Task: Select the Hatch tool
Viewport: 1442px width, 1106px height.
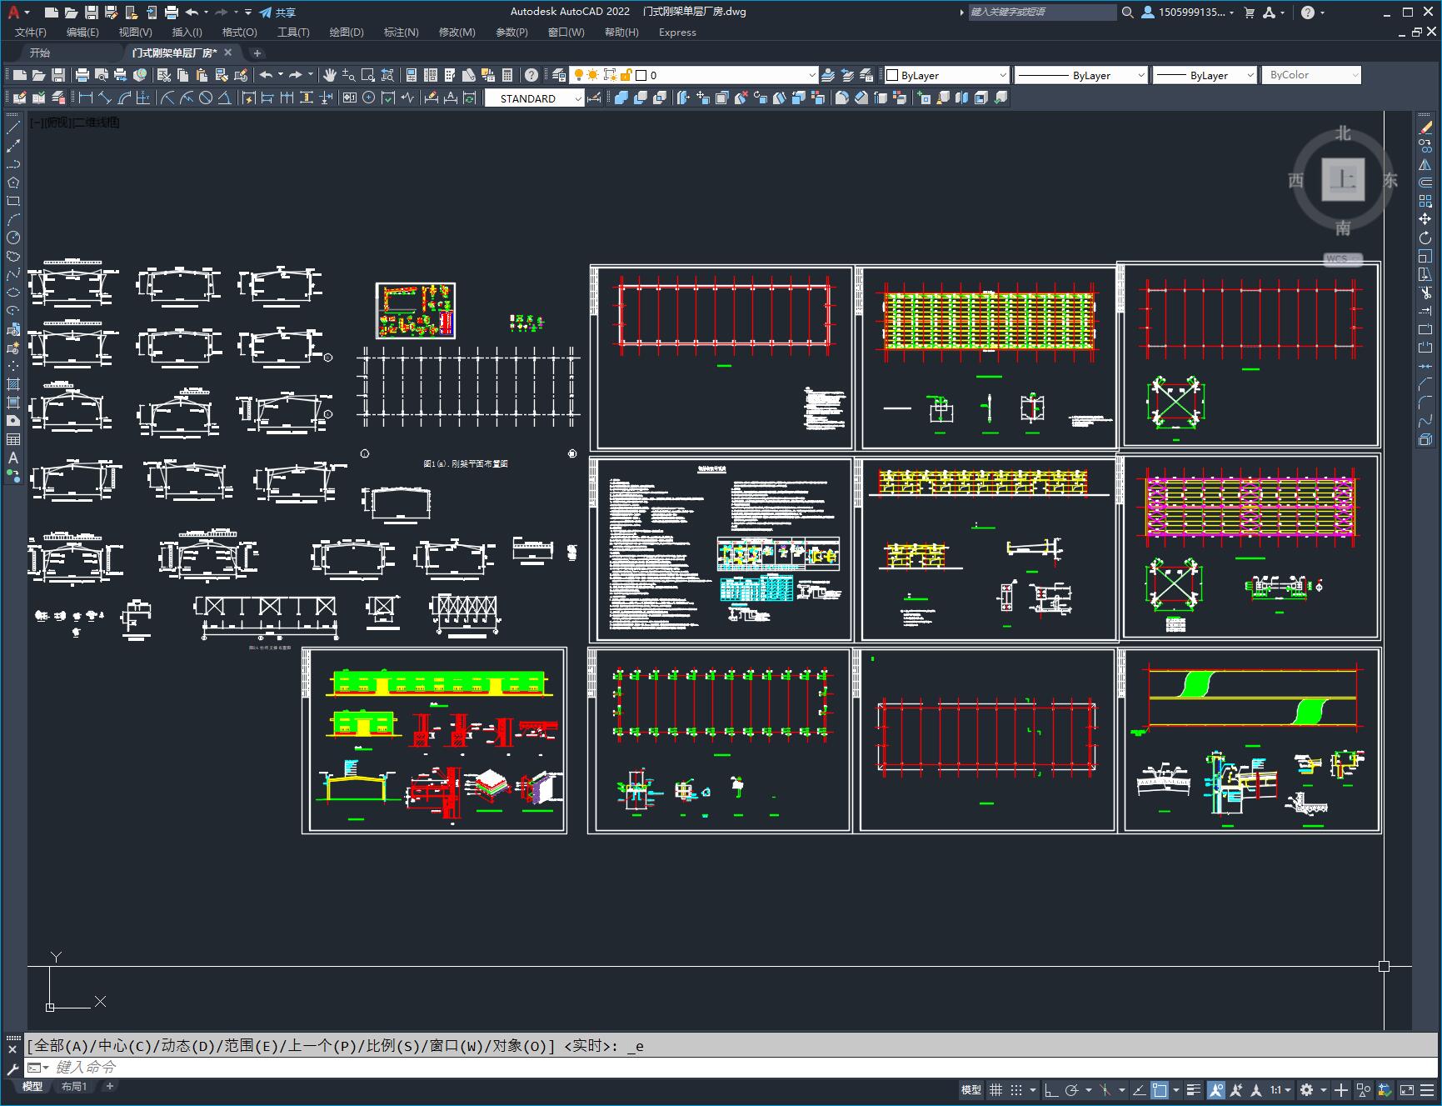Action: tap(13, 384)
